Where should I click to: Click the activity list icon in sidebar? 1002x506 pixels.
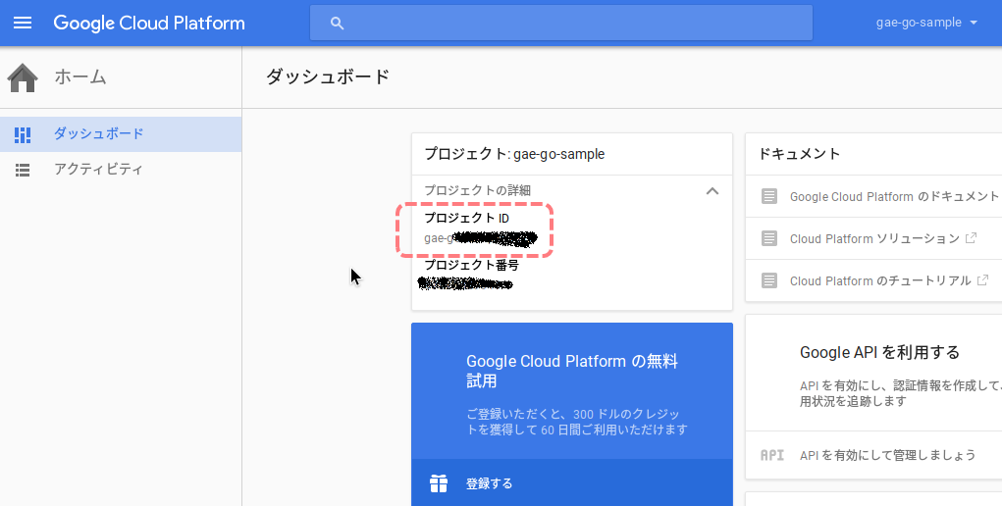point(23,170)
